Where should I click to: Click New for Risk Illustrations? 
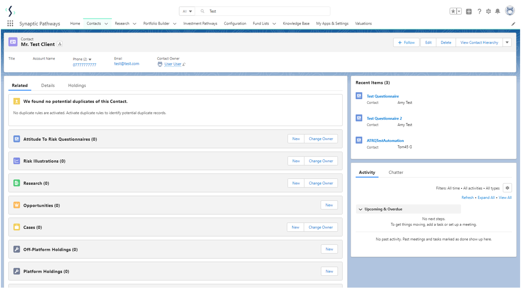(296, 161)
